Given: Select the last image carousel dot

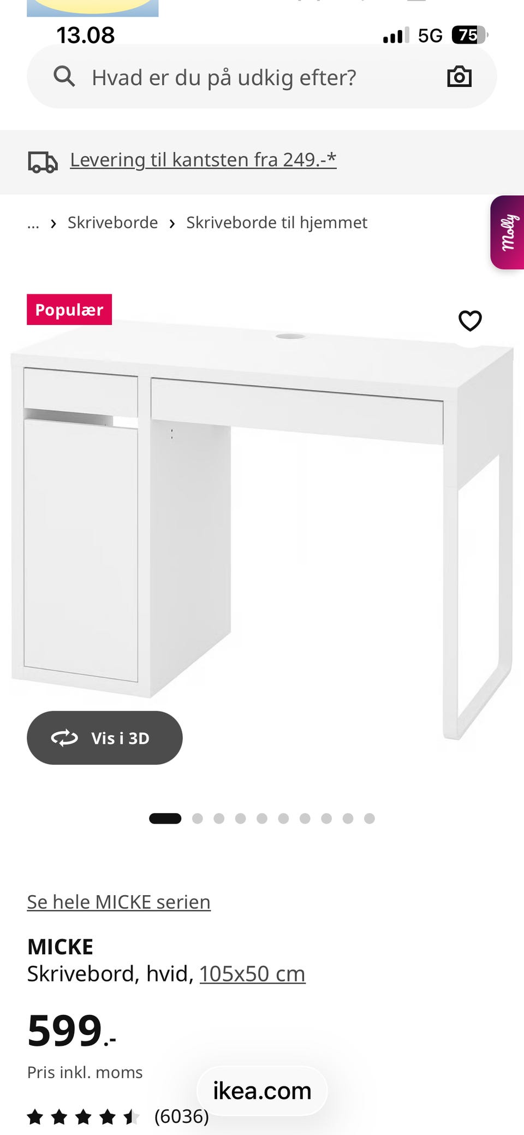Looking at the screenshot, I should [370, 818].
